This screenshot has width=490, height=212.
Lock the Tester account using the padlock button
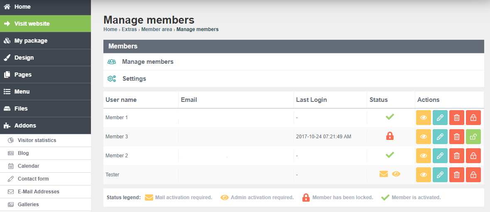[x=473, y=175]
